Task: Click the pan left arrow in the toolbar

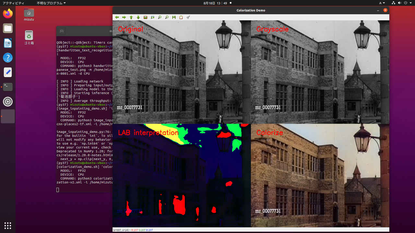Action: (117, 17)
